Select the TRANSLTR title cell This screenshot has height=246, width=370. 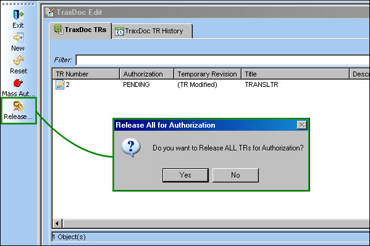(x=261, y=84)
